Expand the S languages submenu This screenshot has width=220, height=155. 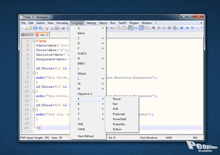(88, 109)
